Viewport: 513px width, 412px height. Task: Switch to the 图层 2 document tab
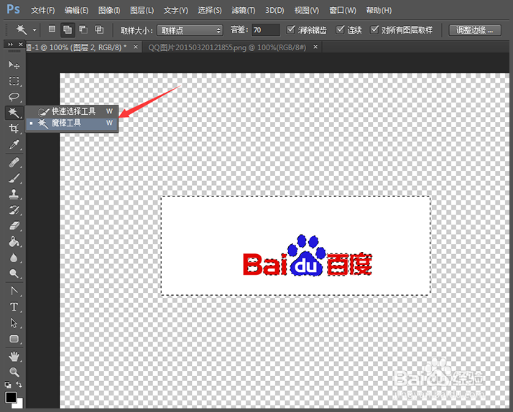click(x=76, y=47)
